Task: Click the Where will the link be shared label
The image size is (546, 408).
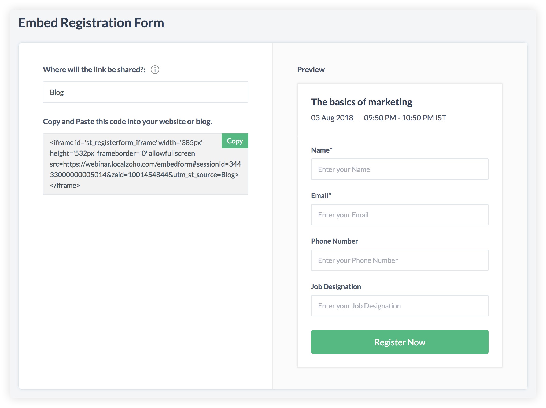Action: tap(94, 70)
